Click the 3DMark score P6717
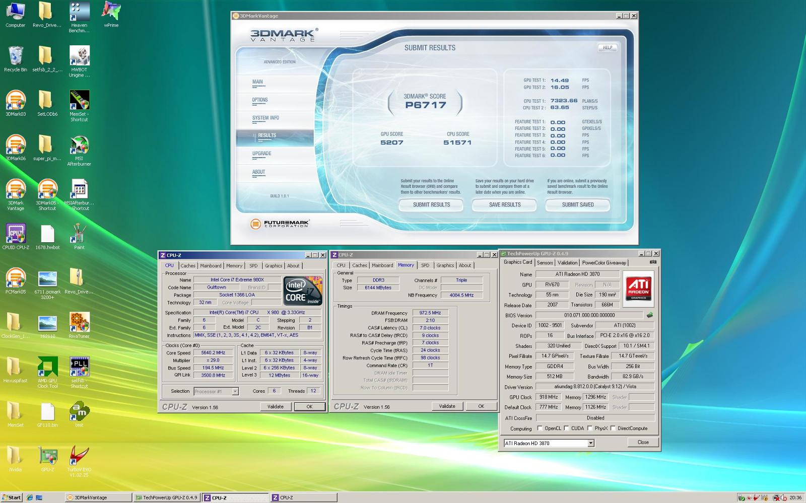806x503 pixels. pos(426,105)
